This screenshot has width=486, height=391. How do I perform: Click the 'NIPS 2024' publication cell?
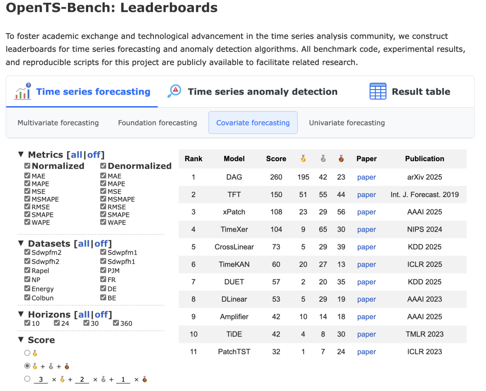pos(425,229)
